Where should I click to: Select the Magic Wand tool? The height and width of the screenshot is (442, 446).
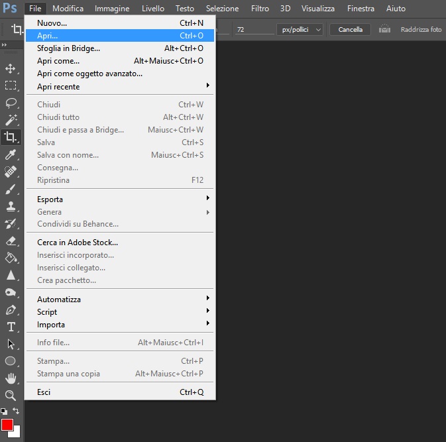pos(11,120)
